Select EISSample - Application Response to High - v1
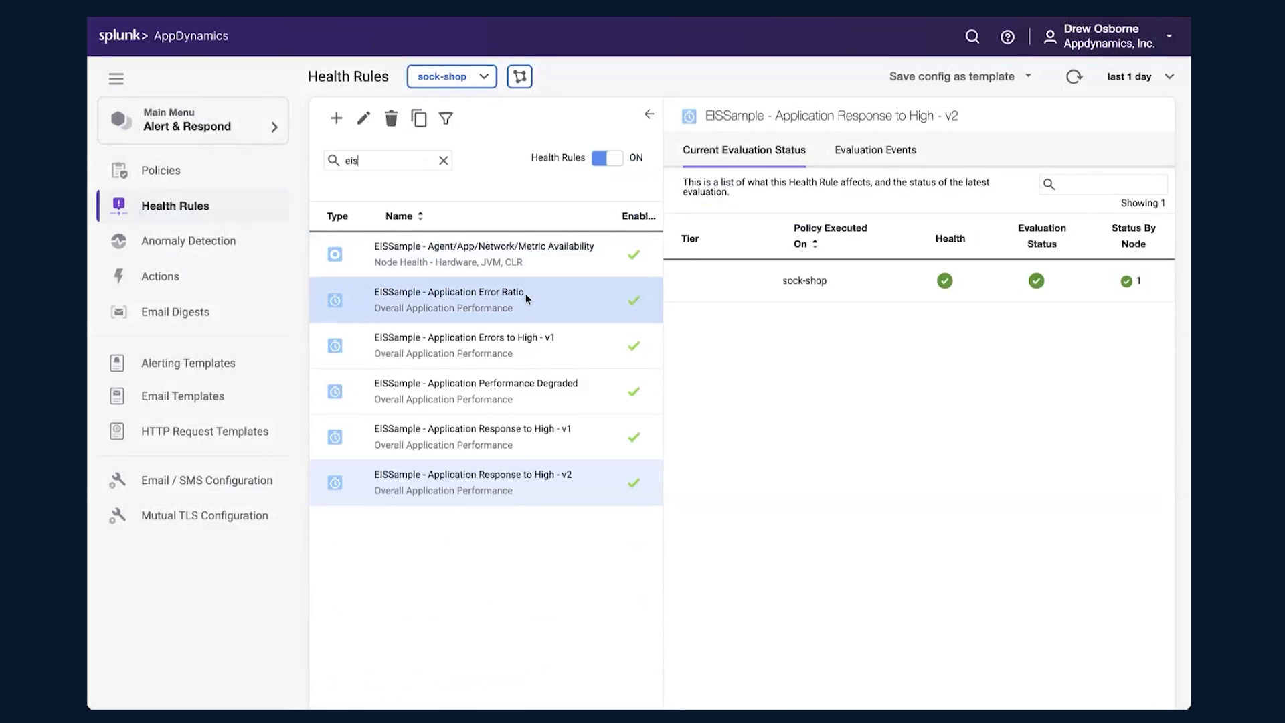 [x=486, y=437]
